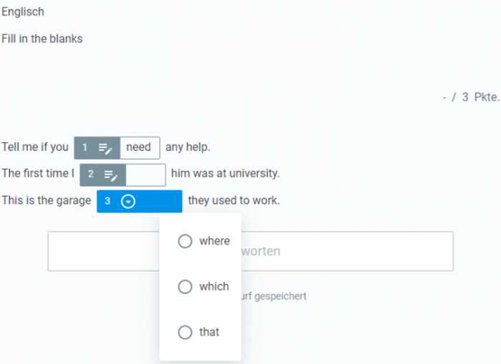Click the number 3 badge on blue dropdown
Image resolution: width=501 pixels, height=364 pixels.
pyautogui.click(x=107, y=201)
